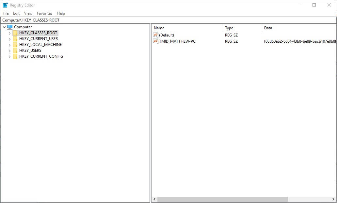
Task: Open the File menu
Action: pos(6,13)
